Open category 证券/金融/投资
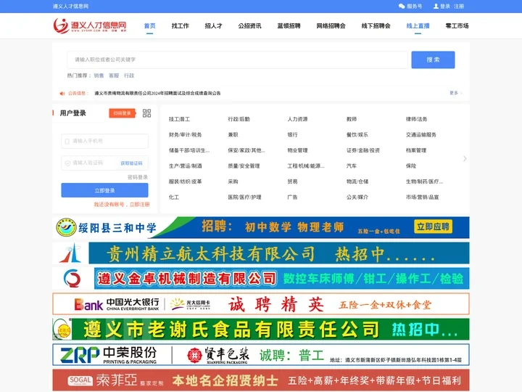 tap(363, 150)
